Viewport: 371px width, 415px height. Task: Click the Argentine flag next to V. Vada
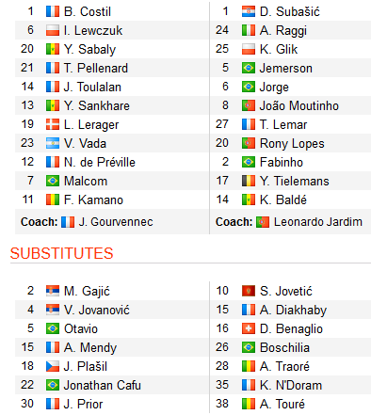[53, 143]
